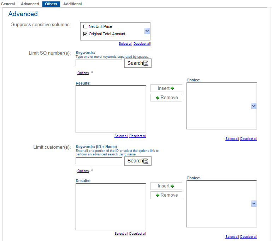Switch to the General tab
The width and height of the screenshot is (272, 241).
tap(8, 4)
